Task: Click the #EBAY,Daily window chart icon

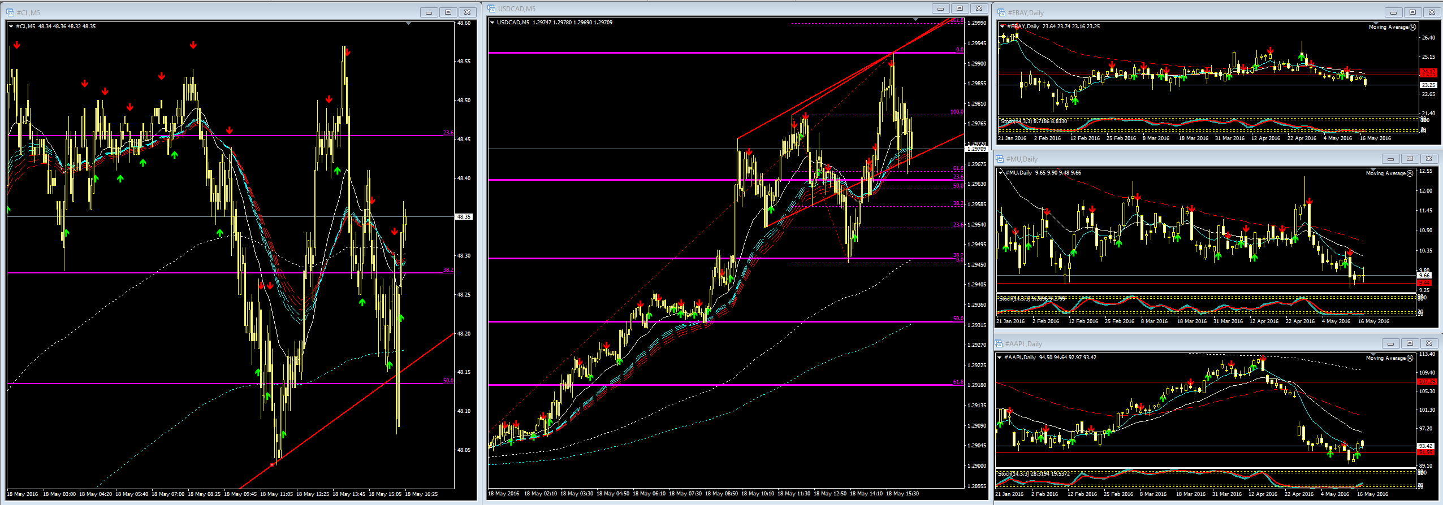Action: [1000, 12]
